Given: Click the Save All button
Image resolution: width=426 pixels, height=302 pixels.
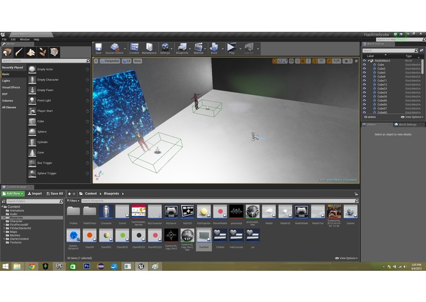Looking at the screenshot, I should tap(55, 194).
